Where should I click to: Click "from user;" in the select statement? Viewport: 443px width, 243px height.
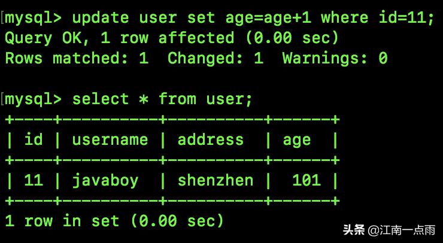point(206,99)
